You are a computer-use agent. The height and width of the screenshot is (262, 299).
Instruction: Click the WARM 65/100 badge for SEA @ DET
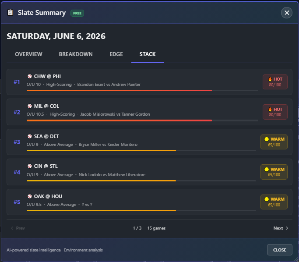(274, 142)
